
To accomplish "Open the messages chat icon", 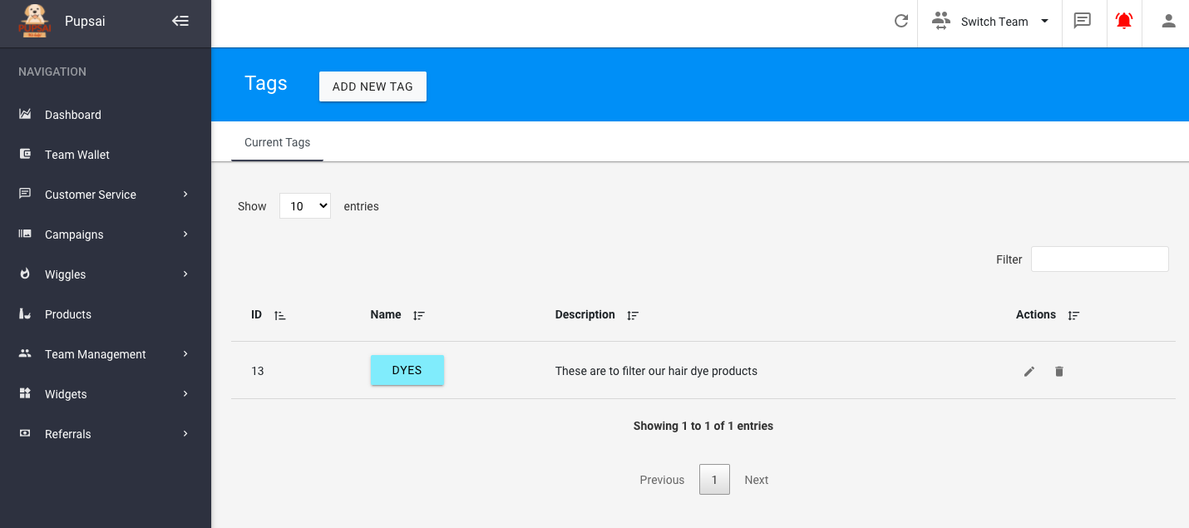I will coord(1082,22).
